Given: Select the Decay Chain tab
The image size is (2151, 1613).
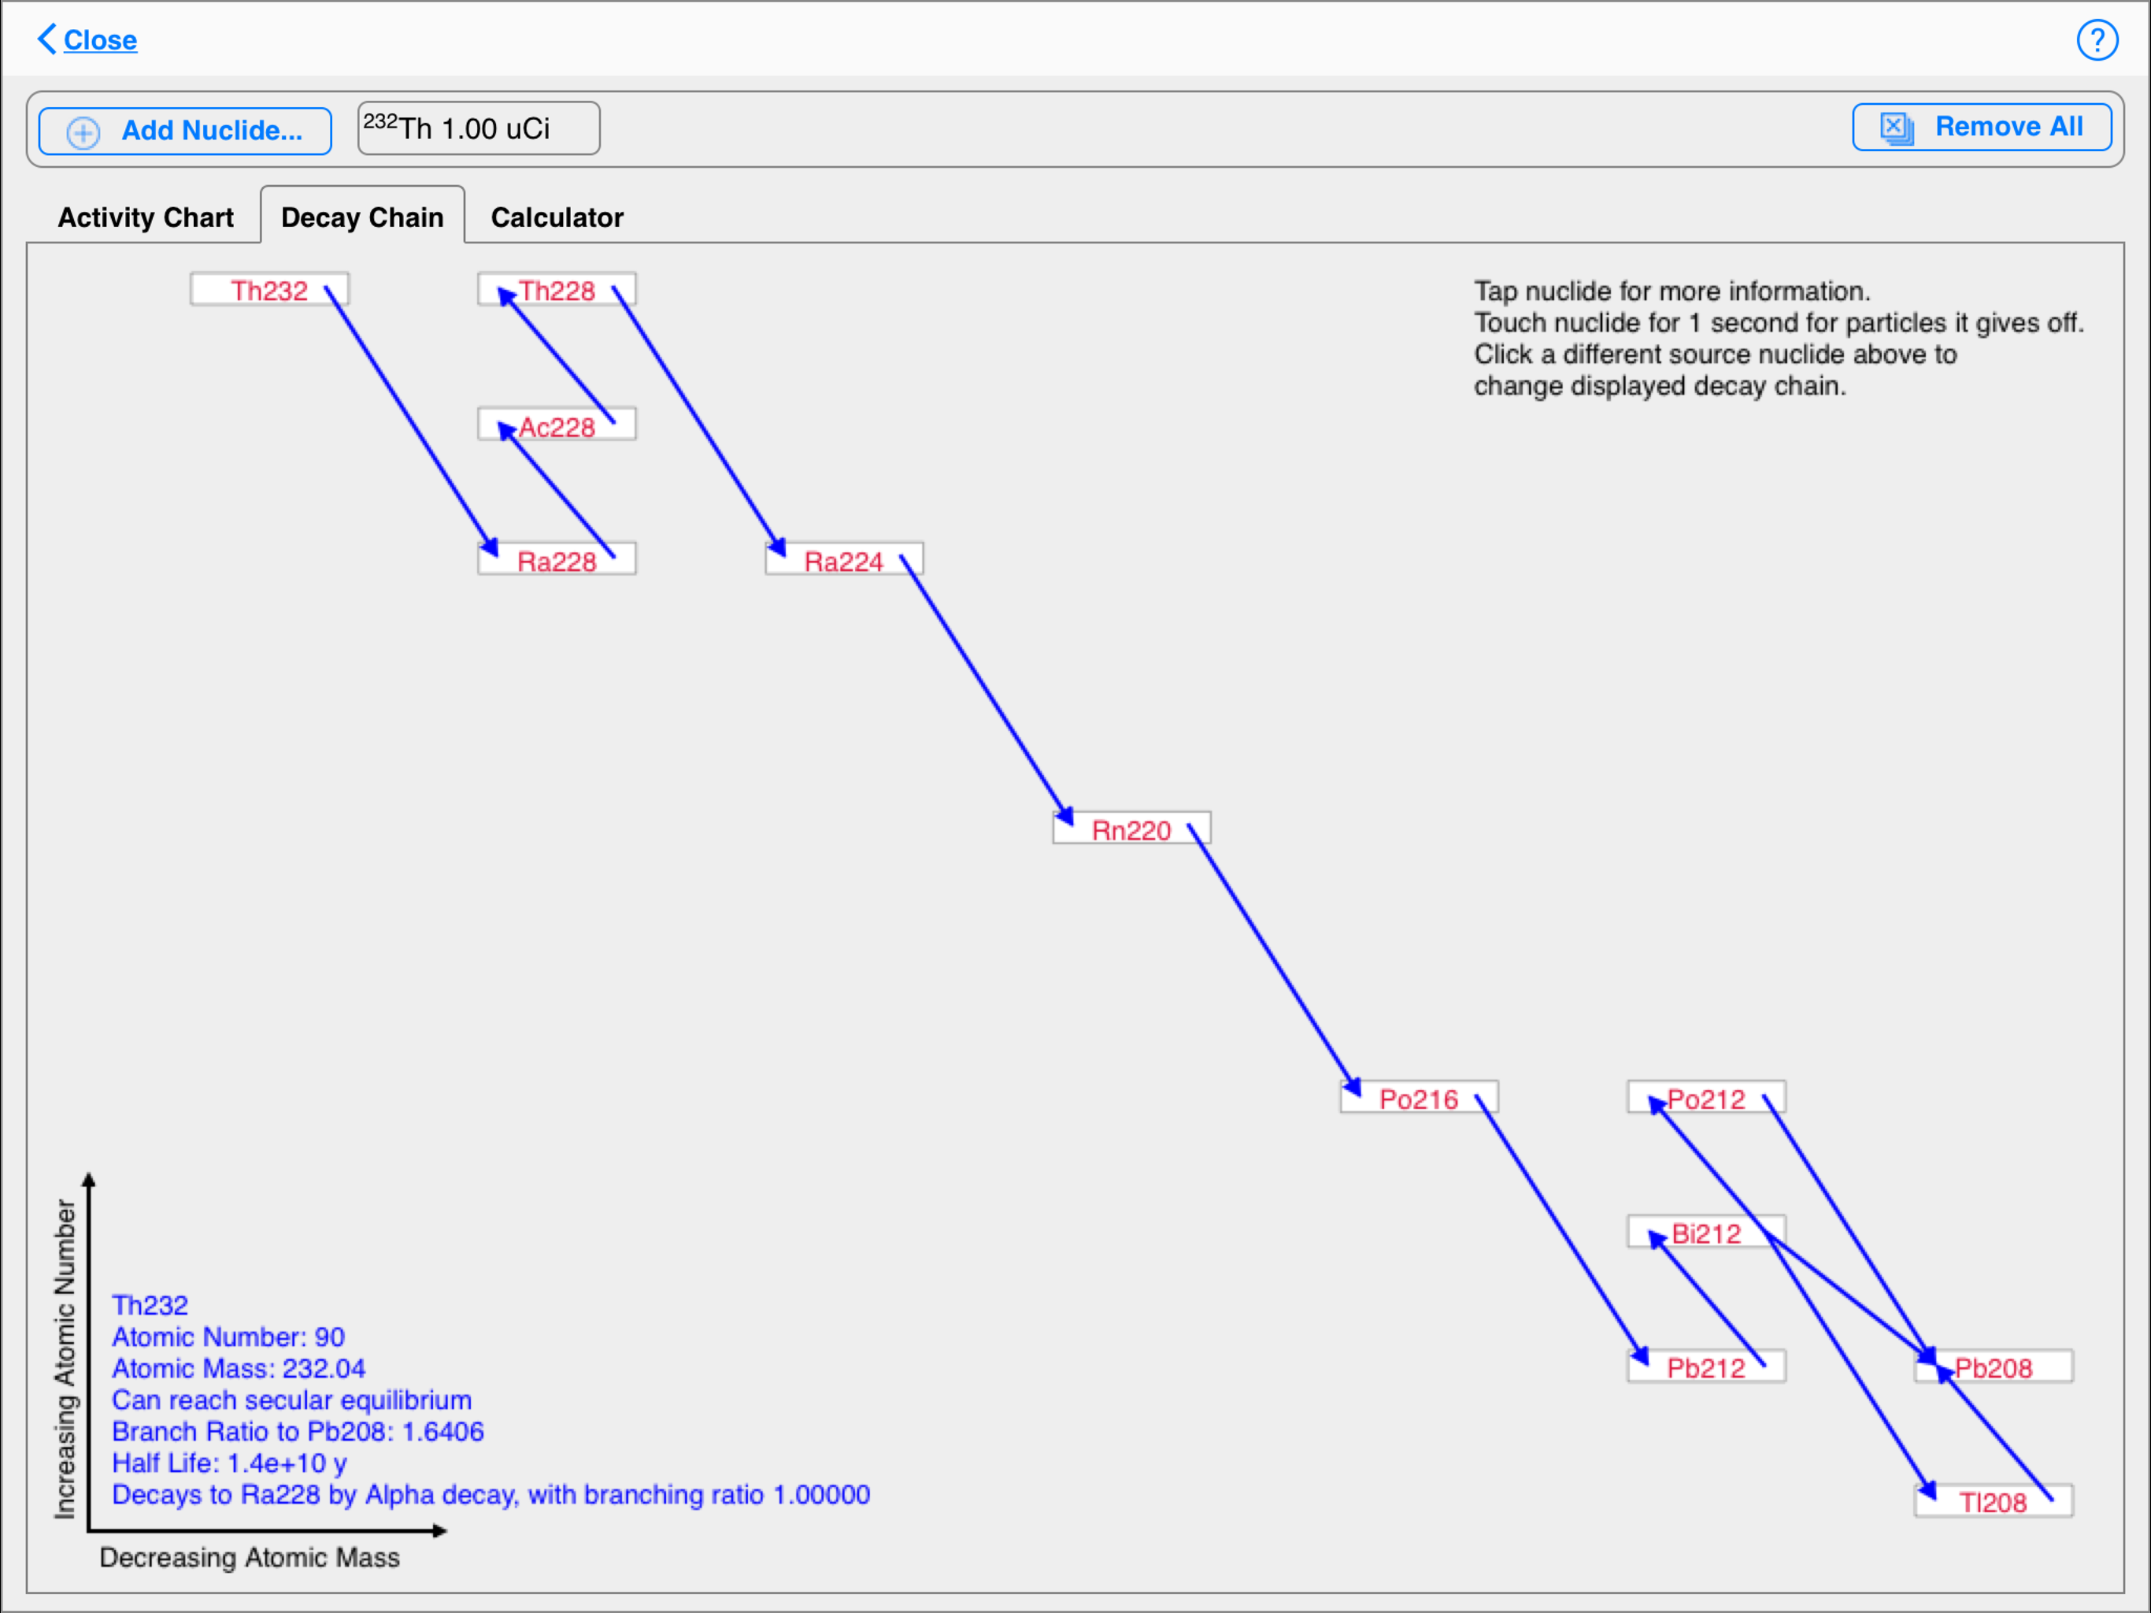Looking at the screenshot, I should 361,217.
